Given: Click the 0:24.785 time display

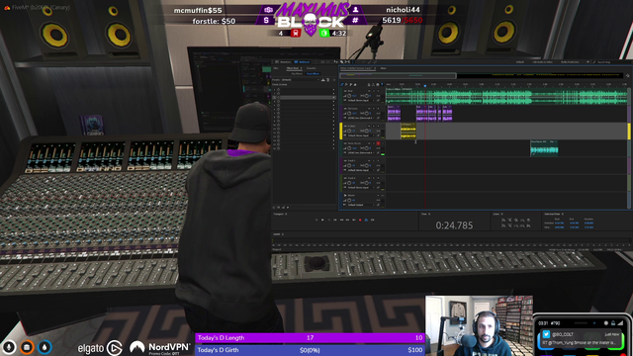Looking at the screenshot, I should click(454, 225).
